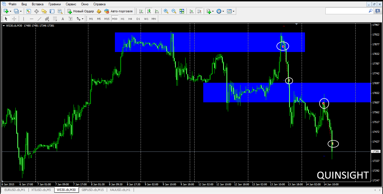383x194 pixels.
Task: Open the Окно menu
Action: pyautogui.click(x=85, y=4)
